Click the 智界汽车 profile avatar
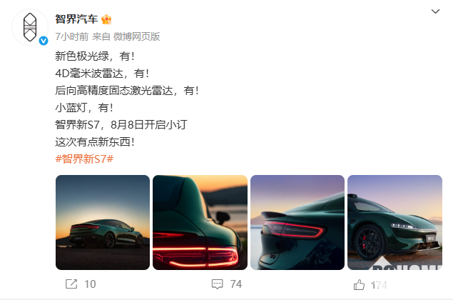This screenshot has width=453, height=300. coord(30,27)
